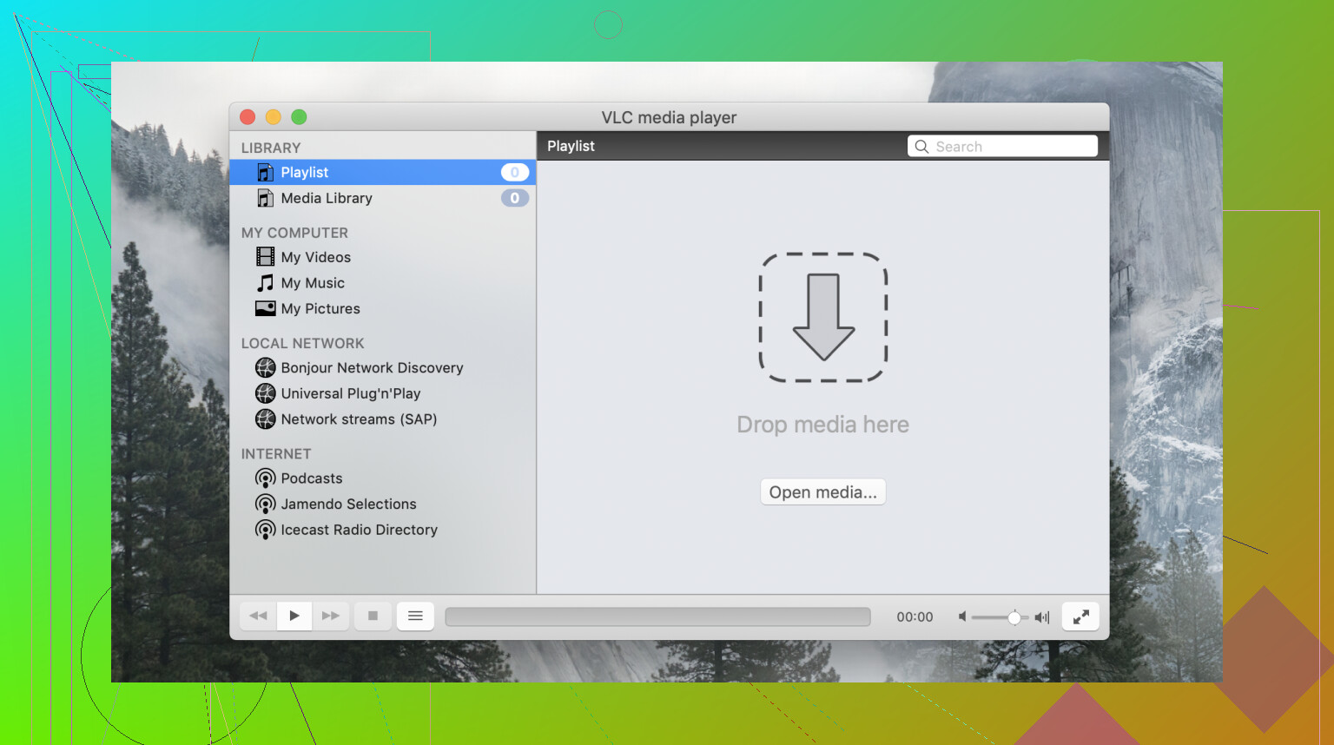Click the My Videos film strip icon

click(x=266, y=257)
